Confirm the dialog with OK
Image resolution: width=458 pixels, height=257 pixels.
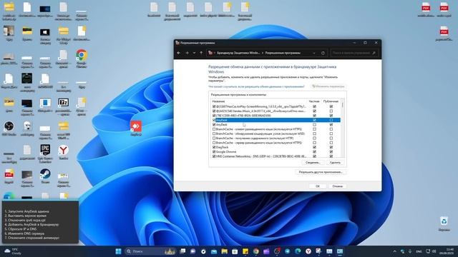pyautogui.click(x=318, y=186)
